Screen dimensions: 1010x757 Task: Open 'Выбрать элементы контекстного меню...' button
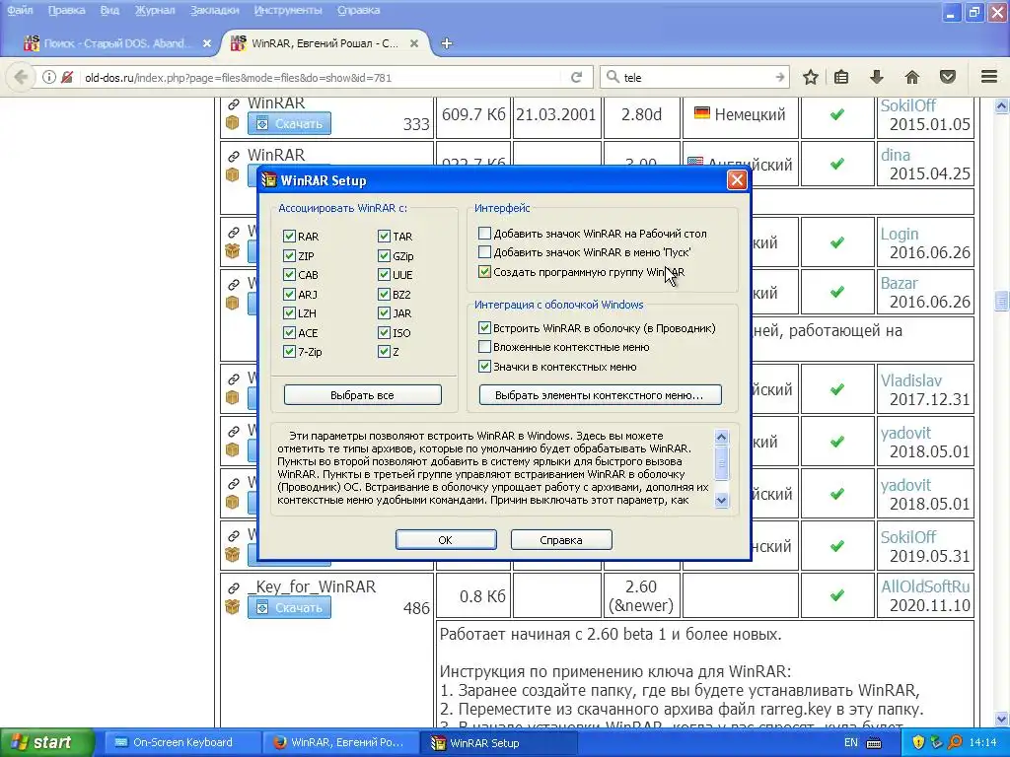[600, 395]
